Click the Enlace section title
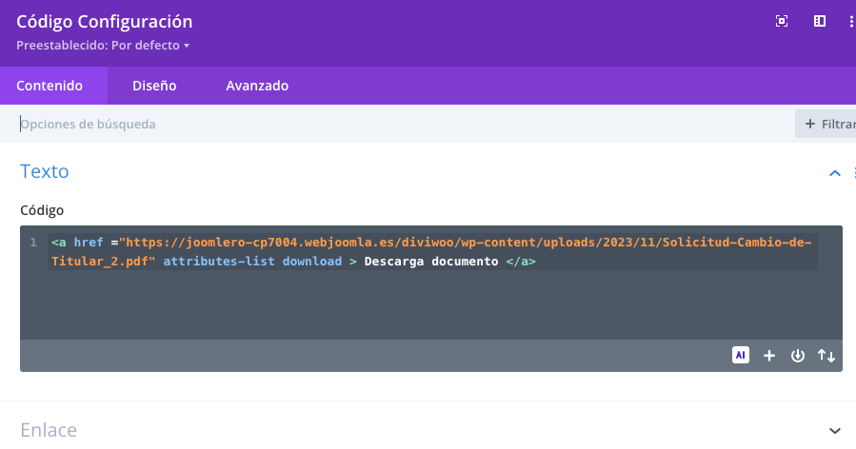The width and height of the screenshot is (856, 449). pyautogui.click(x=49, y=430)
